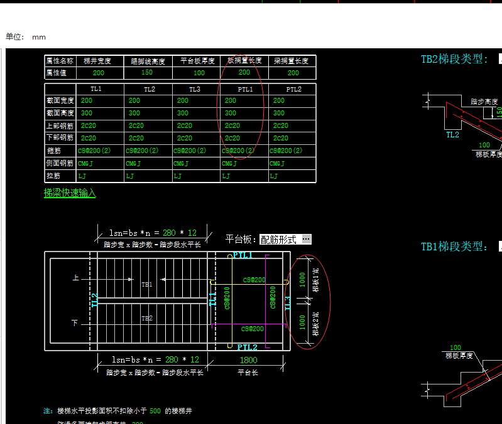Image resolution: width=502 pixels, height=424 pixels.
Task: Click PTL1 拉筋 cell LJ
Action: [226, 176]
